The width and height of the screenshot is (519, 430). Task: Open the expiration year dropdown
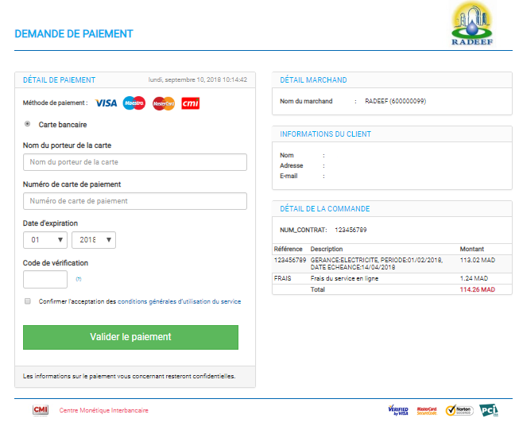94,240
